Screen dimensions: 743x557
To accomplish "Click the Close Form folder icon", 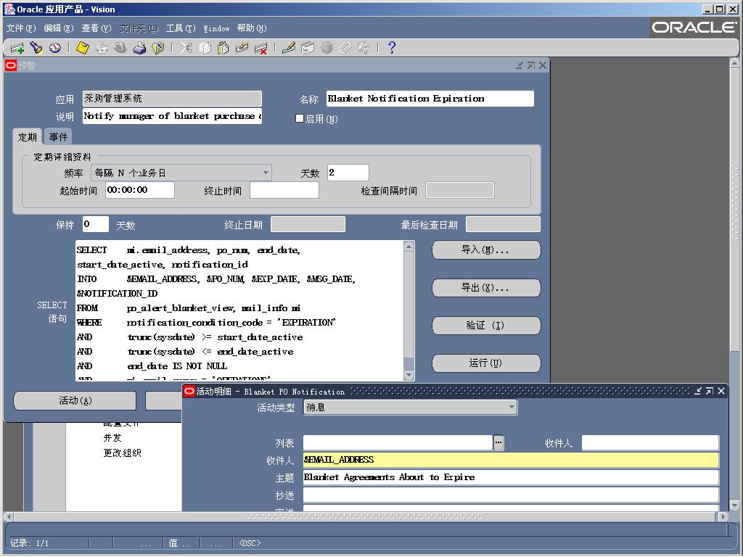I will point(157,48).
